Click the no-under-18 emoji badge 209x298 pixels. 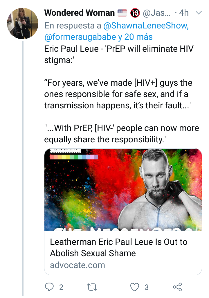coord(135,13)
